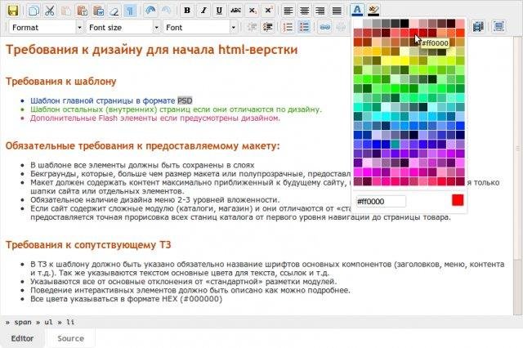Open the Font size dropdown
The height and width of the screenshot is (348, 523).
(123, 27)
